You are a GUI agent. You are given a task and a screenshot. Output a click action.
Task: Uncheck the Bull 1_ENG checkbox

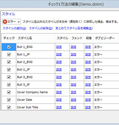pyautogui.click(x=9, y=47)
